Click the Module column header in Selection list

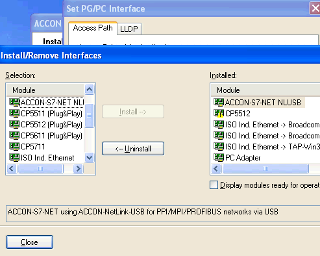tap(45, 90)
